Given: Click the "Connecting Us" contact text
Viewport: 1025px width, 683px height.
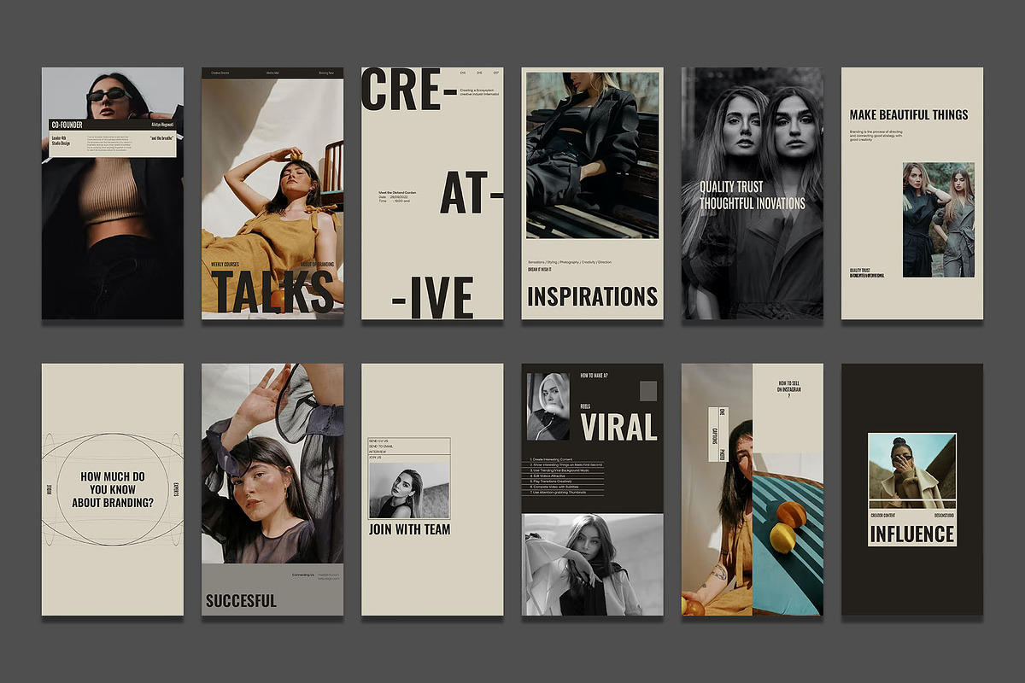Looking at the screenshot, I should [303, 575].
